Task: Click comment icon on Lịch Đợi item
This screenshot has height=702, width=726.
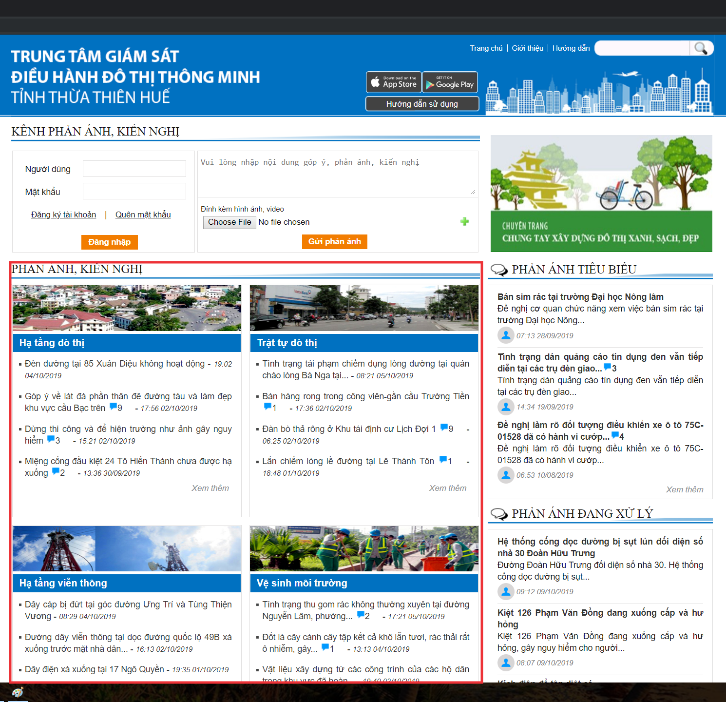Action: pyautogui.click(x=444, y=428)
